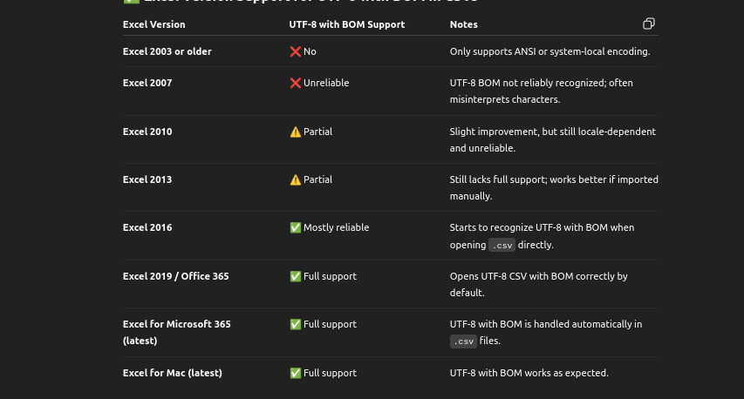This screenshot has width=744, height=399.
Task: Select the "Excel for Mac (latest)" label
Action: 172,373
